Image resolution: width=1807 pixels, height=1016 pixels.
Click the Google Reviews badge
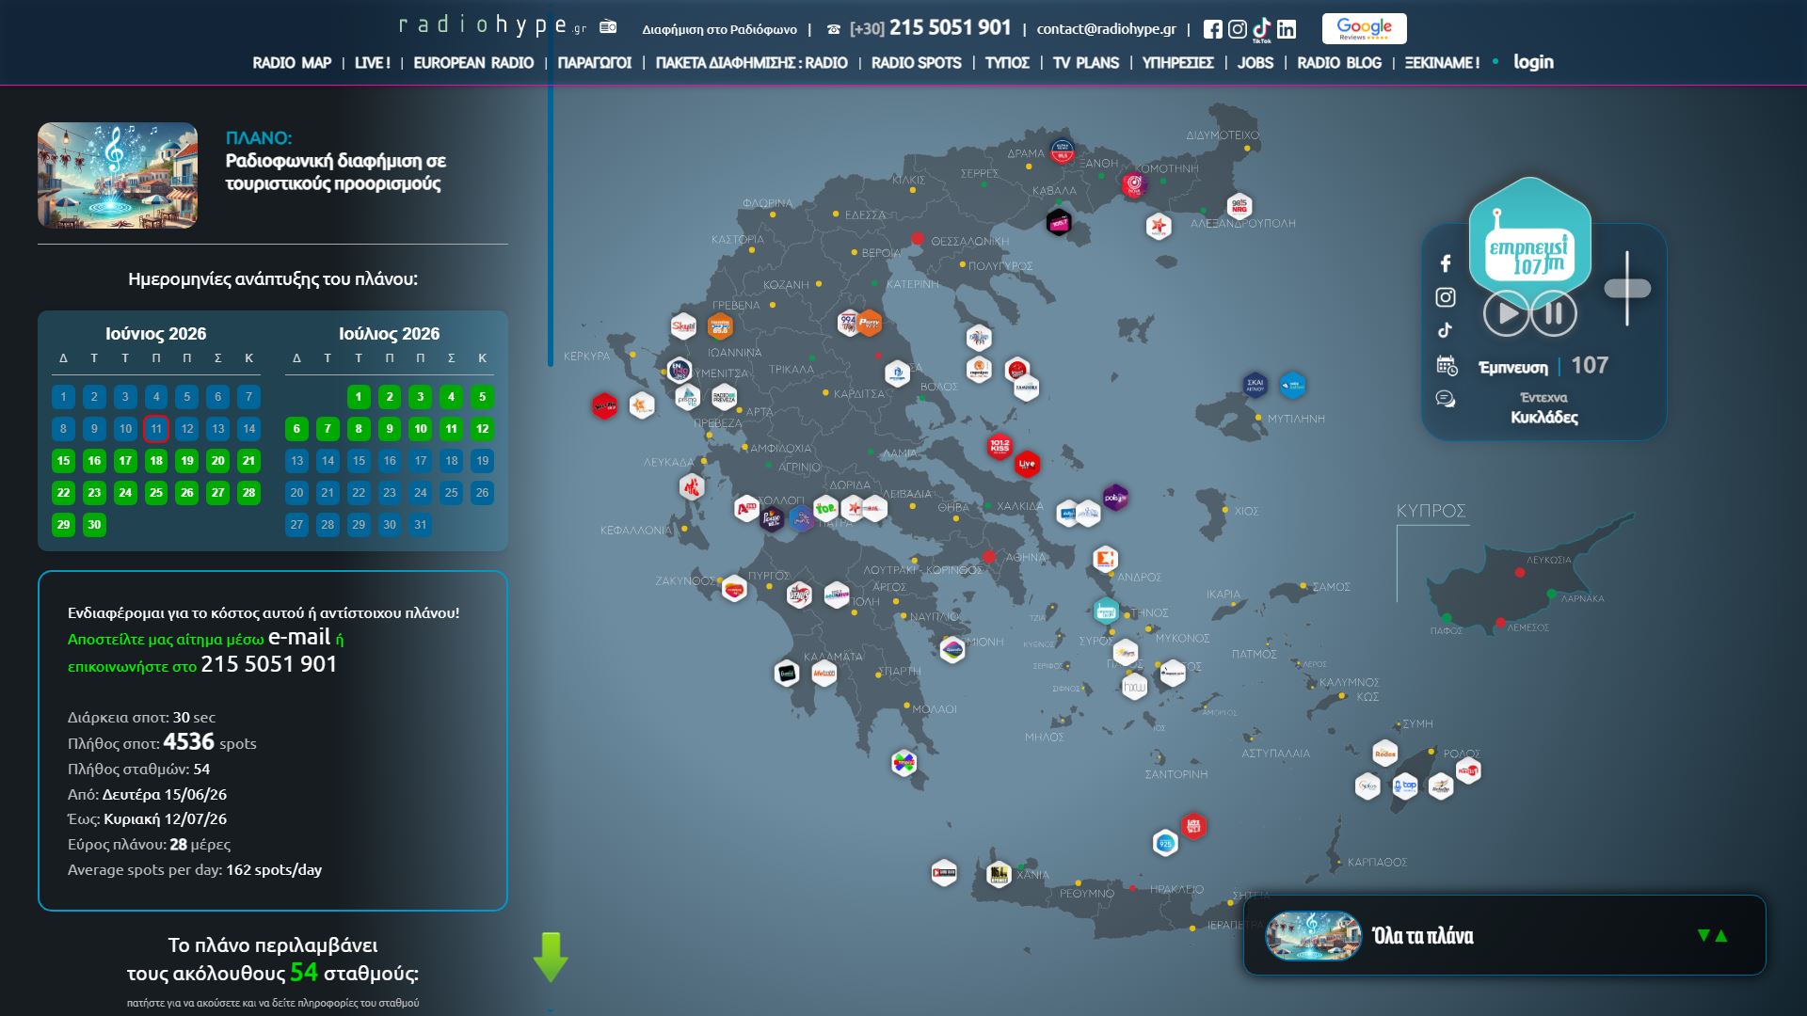[x=1364, y=28]
